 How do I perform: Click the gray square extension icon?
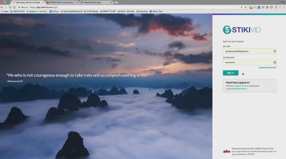click(x=263, y=7)
